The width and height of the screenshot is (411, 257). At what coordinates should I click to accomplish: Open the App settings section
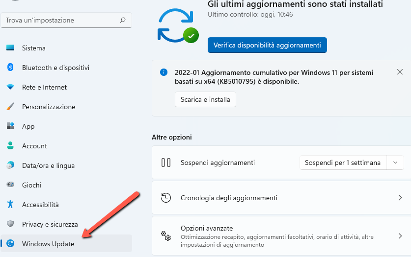[x=28, y=126]
